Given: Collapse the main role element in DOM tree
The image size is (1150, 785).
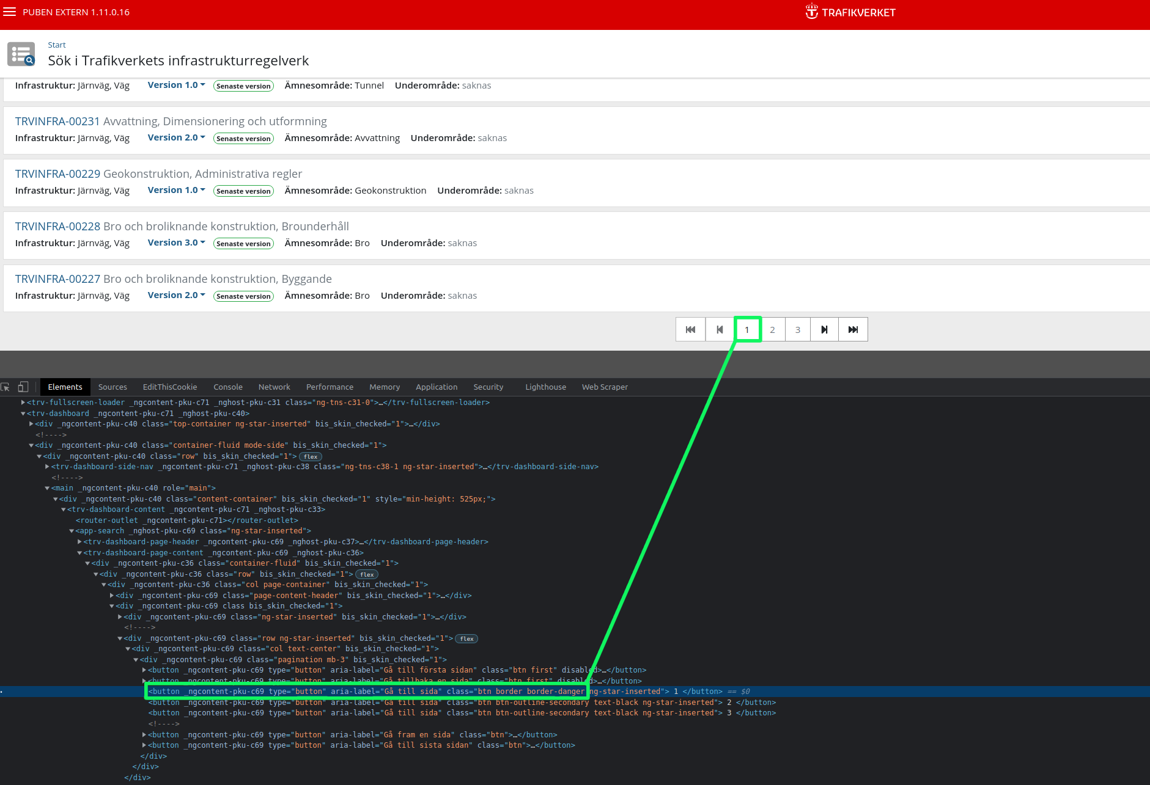Looking at the screenshot, I should [47, 488].
